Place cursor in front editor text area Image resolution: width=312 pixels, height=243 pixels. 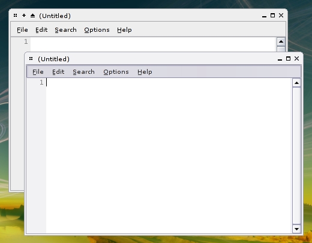click(x=169, y=155)
